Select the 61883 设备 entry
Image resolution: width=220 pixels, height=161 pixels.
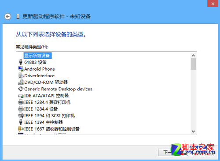tap(35, 62)
